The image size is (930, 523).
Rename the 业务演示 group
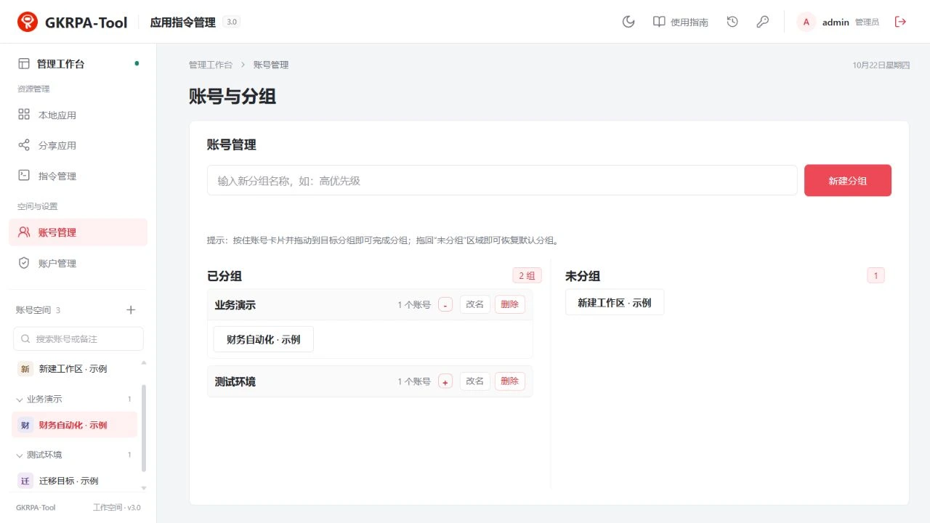(x=475, y=304)
